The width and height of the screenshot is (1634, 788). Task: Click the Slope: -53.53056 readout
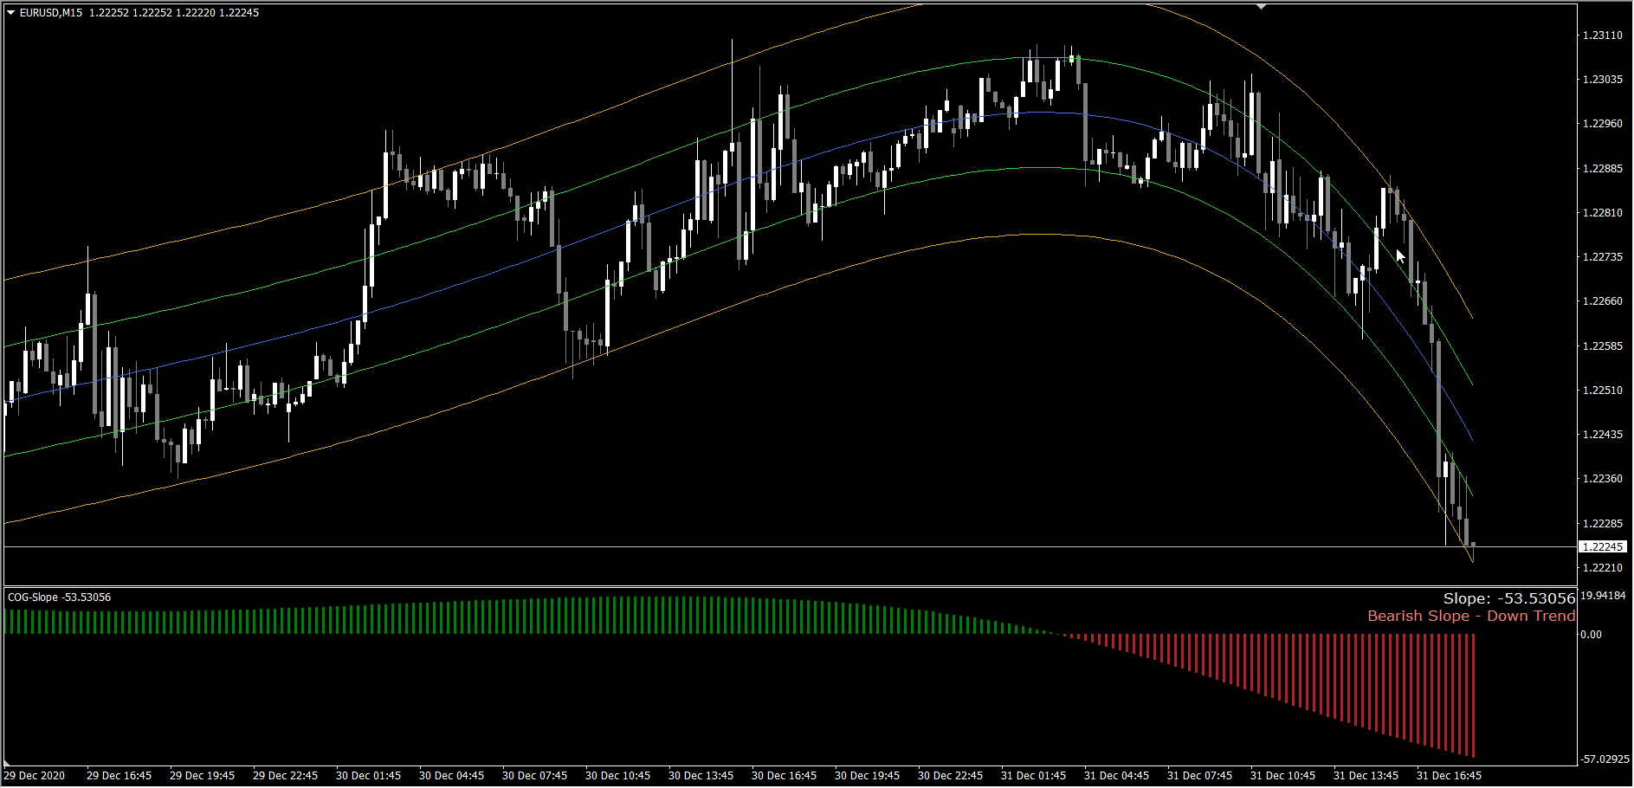pyautogui.click(x=1509, y=598)
